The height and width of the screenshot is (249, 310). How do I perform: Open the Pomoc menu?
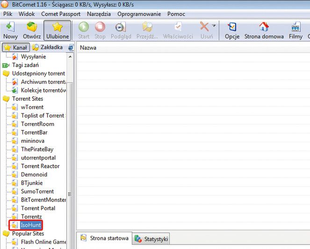point(176,14)
